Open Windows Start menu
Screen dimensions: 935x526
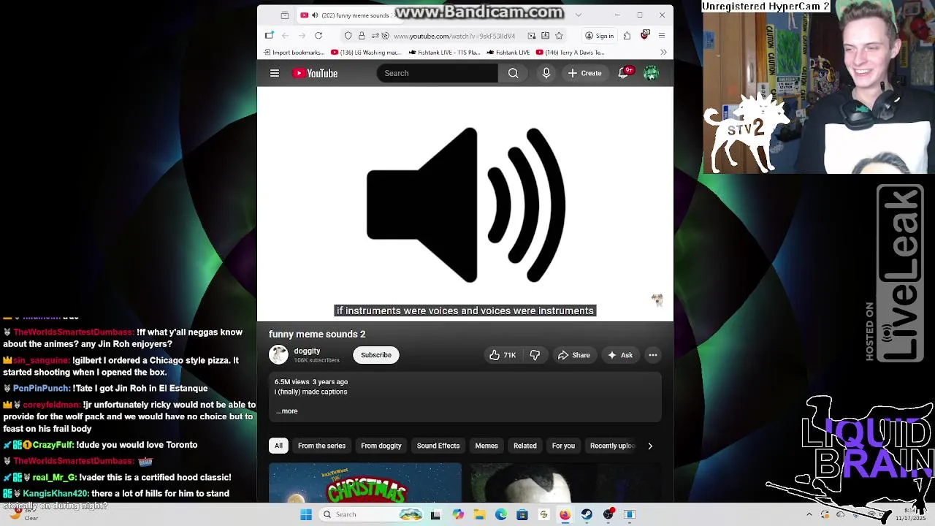tap(306, 514)
